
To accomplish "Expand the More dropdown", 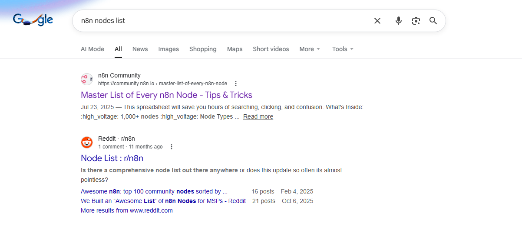I will click(310, 49).
